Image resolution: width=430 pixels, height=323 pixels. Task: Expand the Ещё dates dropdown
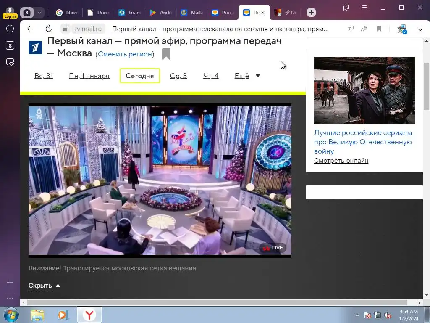(247, 76)
